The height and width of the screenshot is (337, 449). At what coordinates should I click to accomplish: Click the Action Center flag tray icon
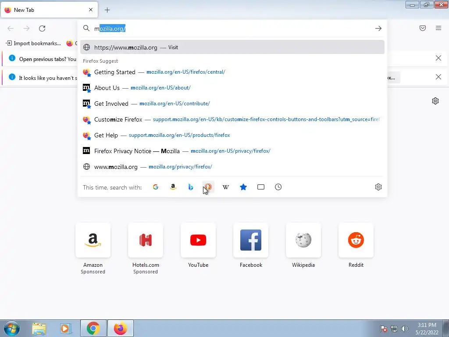coord(384,329)
